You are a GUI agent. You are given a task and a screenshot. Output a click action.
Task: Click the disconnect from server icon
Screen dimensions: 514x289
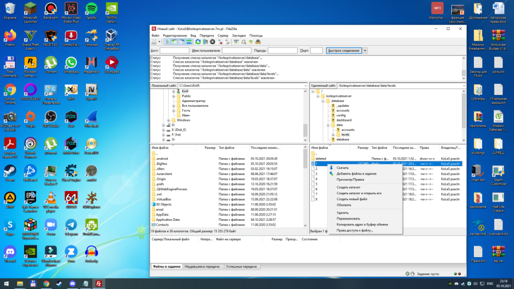[220, 42]
